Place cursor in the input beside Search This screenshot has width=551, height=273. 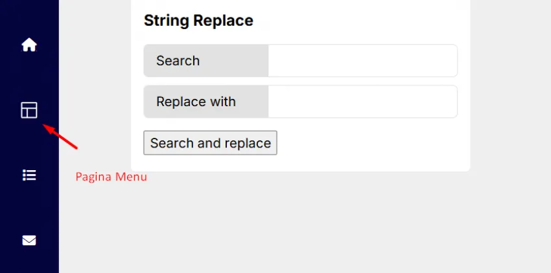tap(362, 61)
